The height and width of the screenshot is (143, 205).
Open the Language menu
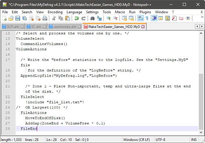(74, 12)
